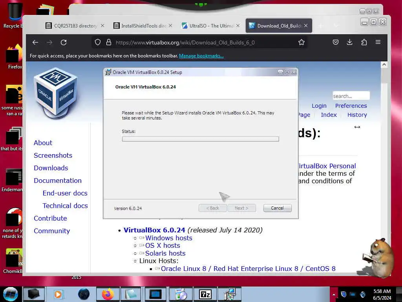Image resolution: width=402 pixels, height=302 pixels.
Task: Click the wiki search box
Action: [351, 96]
